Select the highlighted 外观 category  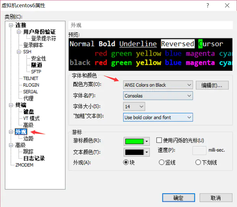pos(21,132)
